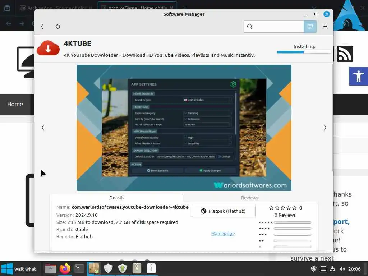Switch to the Details tab
Image resolution: width=368 pixels, height=276 pixels.
[x=117, y=198]
